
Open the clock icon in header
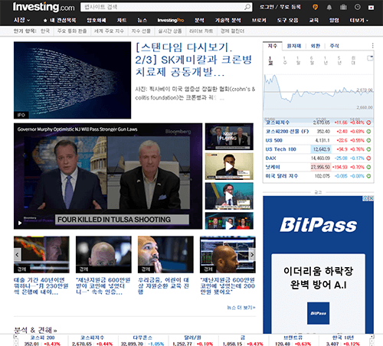click(358, 7)
